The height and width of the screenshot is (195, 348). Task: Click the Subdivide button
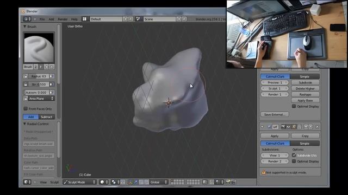(306, 82)
